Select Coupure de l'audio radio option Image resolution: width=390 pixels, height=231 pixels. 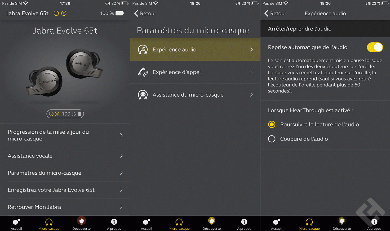tap(272, 139)
